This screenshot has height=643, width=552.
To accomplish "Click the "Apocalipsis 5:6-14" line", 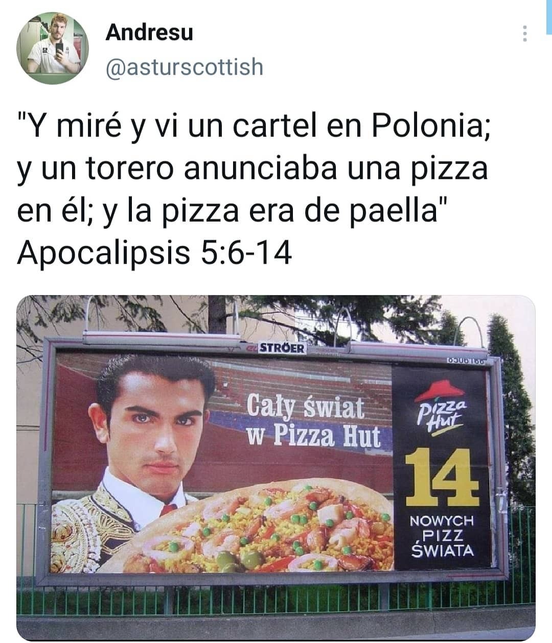I will (x=154, y=252).
